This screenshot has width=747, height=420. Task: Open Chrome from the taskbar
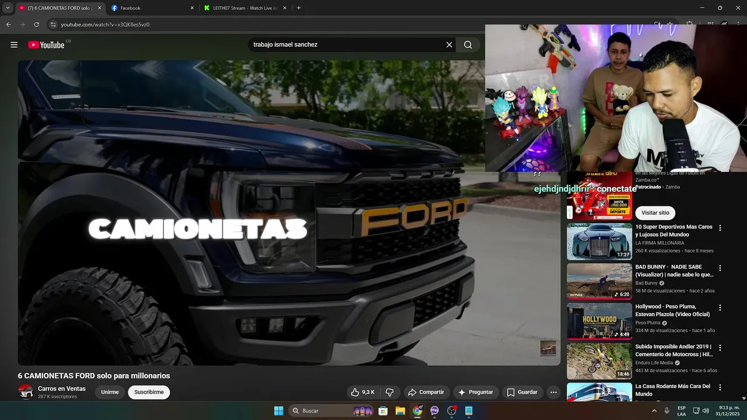417,411
